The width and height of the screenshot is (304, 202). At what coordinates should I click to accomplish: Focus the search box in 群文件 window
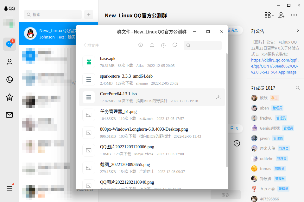pyautogui.click(x=203, y=45)
